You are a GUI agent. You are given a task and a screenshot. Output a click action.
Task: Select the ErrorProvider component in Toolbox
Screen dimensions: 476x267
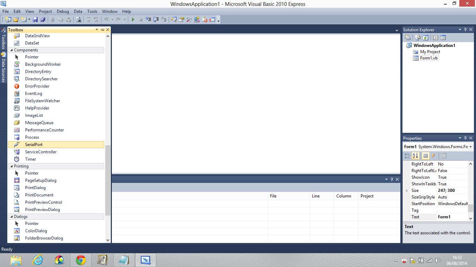coord(56,86)
